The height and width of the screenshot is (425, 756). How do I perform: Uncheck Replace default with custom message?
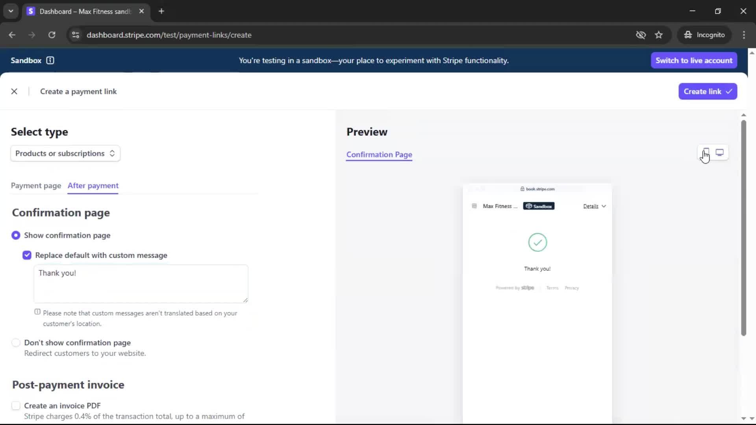click(x=27, y=255)
